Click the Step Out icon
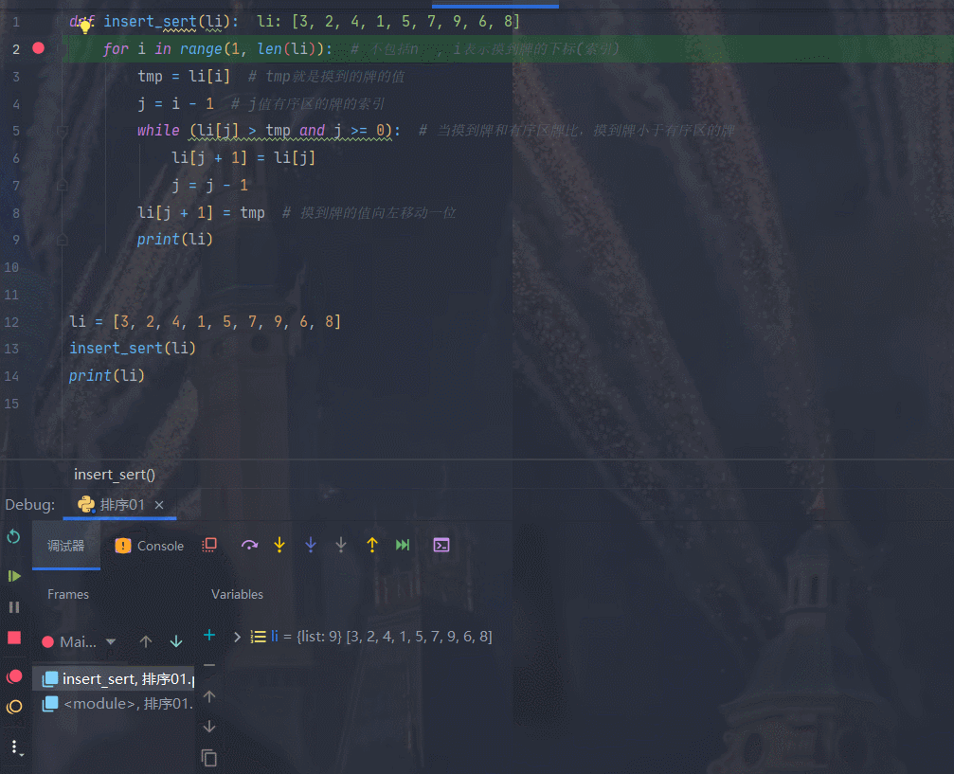This screenshot has width=954, height=774. [x=372, y=545]
